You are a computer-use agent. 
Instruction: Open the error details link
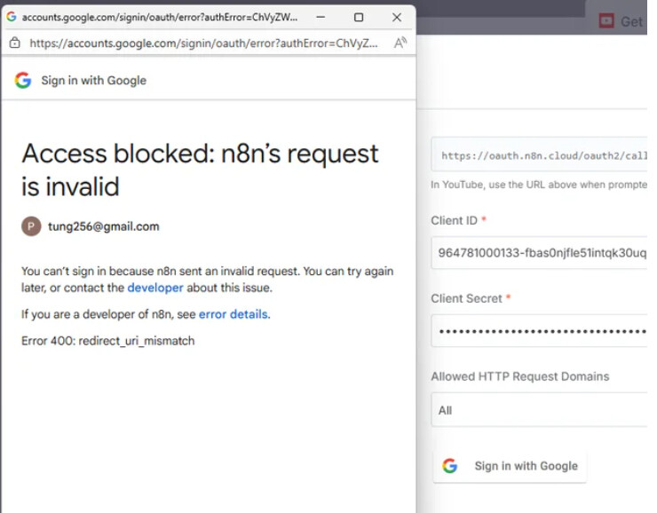233,314
